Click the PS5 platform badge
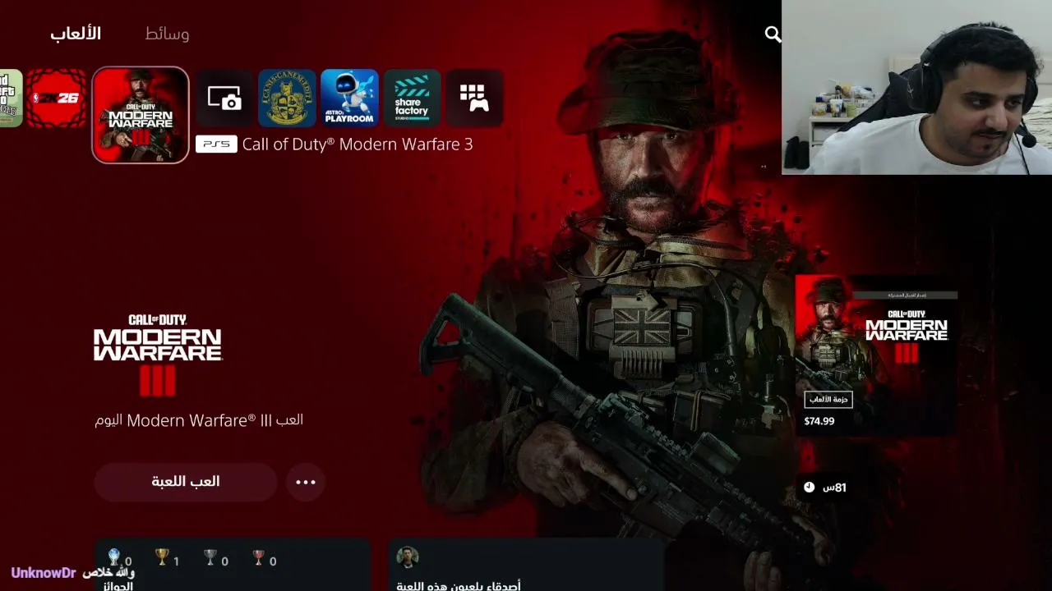This screenshot has height=591, width=1052. point(216,144)
